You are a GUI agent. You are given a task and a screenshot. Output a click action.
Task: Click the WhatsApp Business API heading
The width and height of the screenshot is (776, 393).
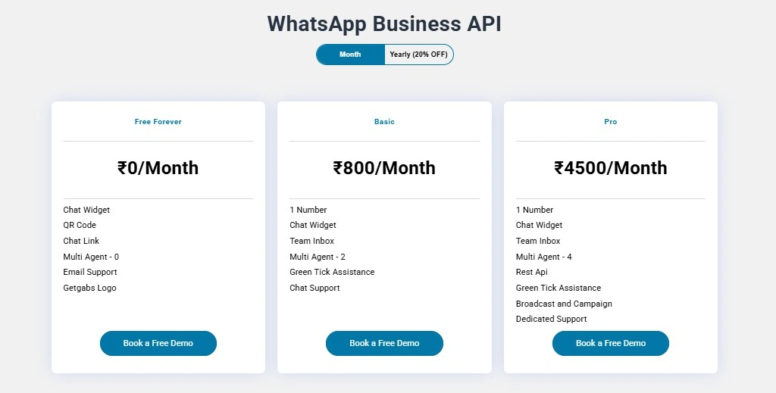click(384, 23)
